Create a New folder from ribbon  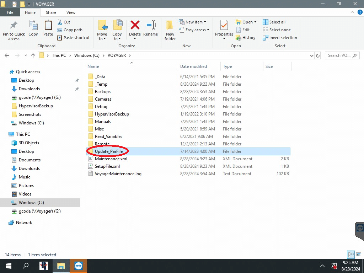point(170,30)
